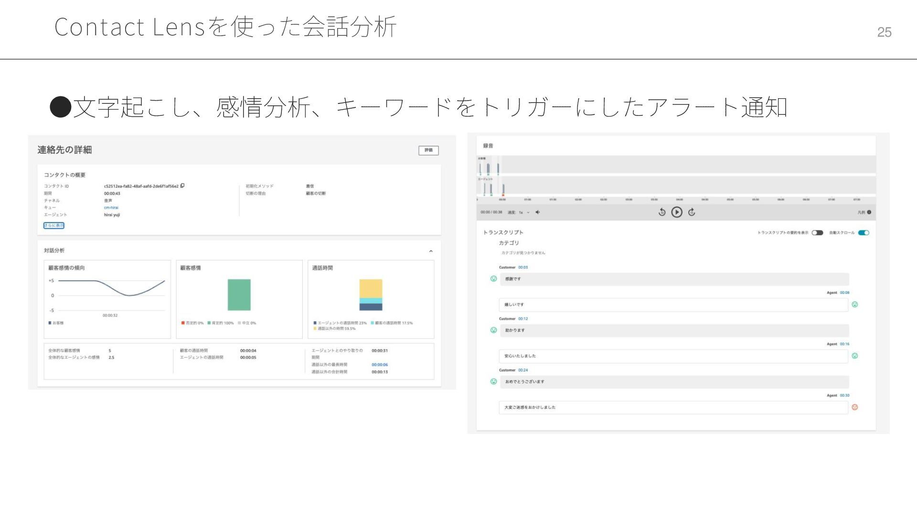
Task: Click the agent name hirai yuji
Action: (x=112, y=215)
